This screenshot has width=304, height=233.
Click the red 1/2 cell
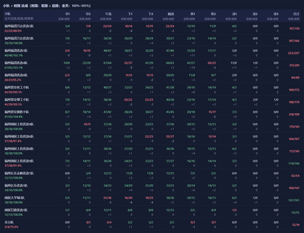pos(235,210)
